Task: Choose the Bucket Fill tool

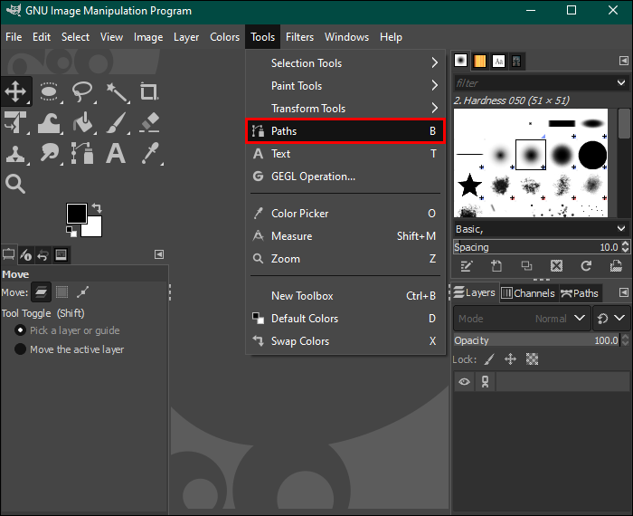Action: [83, 122]
